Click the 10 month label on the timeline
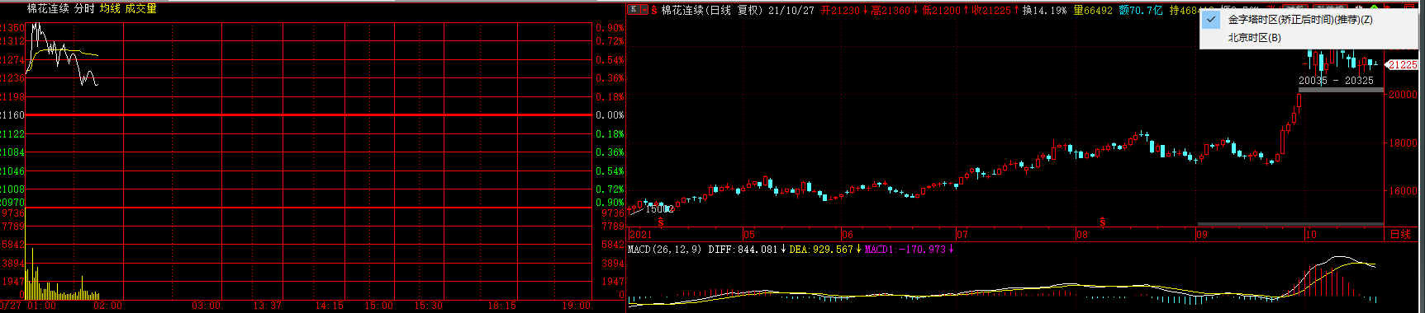 1311,235
